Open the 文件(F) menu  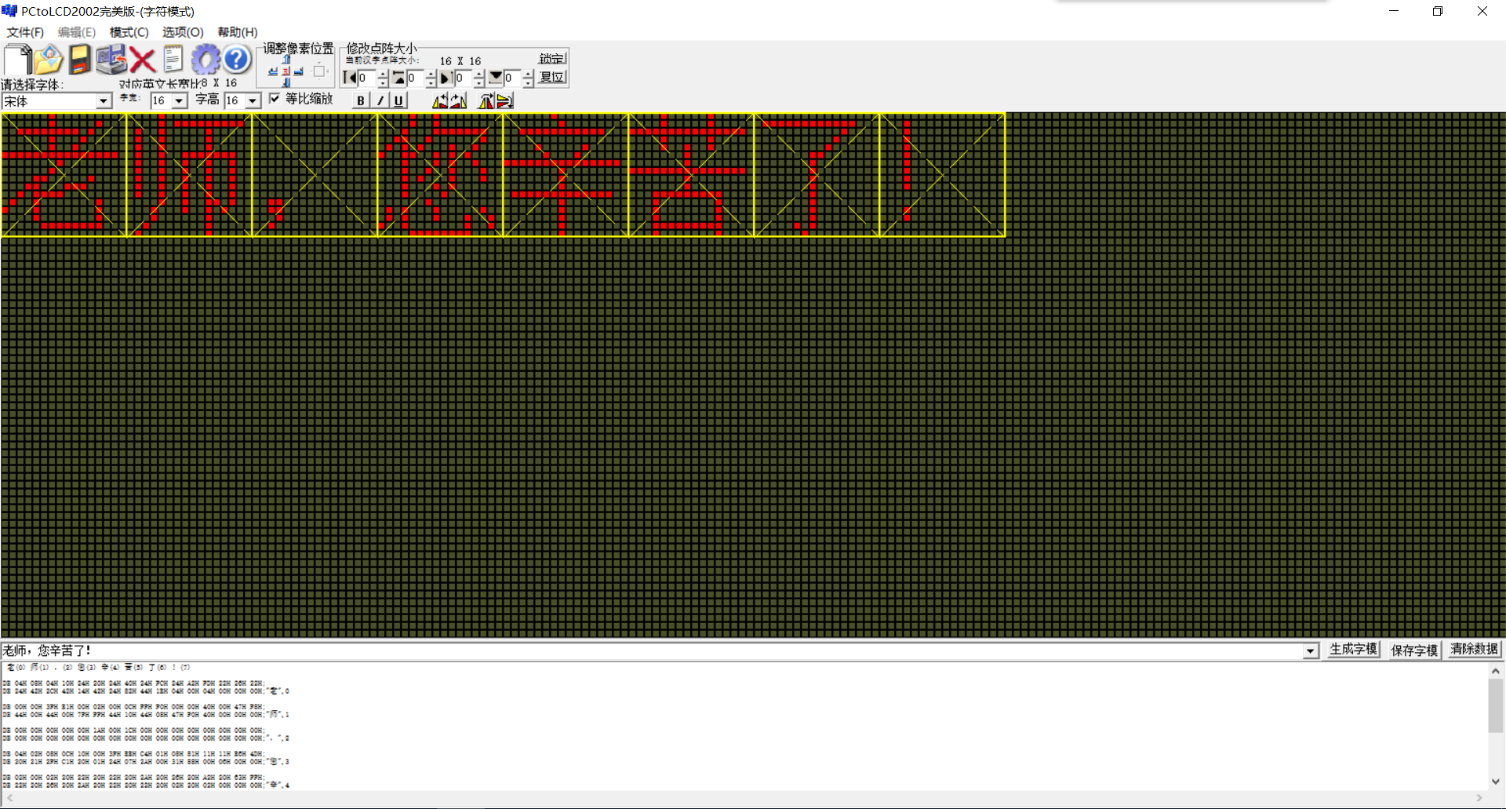coord(25,32)
